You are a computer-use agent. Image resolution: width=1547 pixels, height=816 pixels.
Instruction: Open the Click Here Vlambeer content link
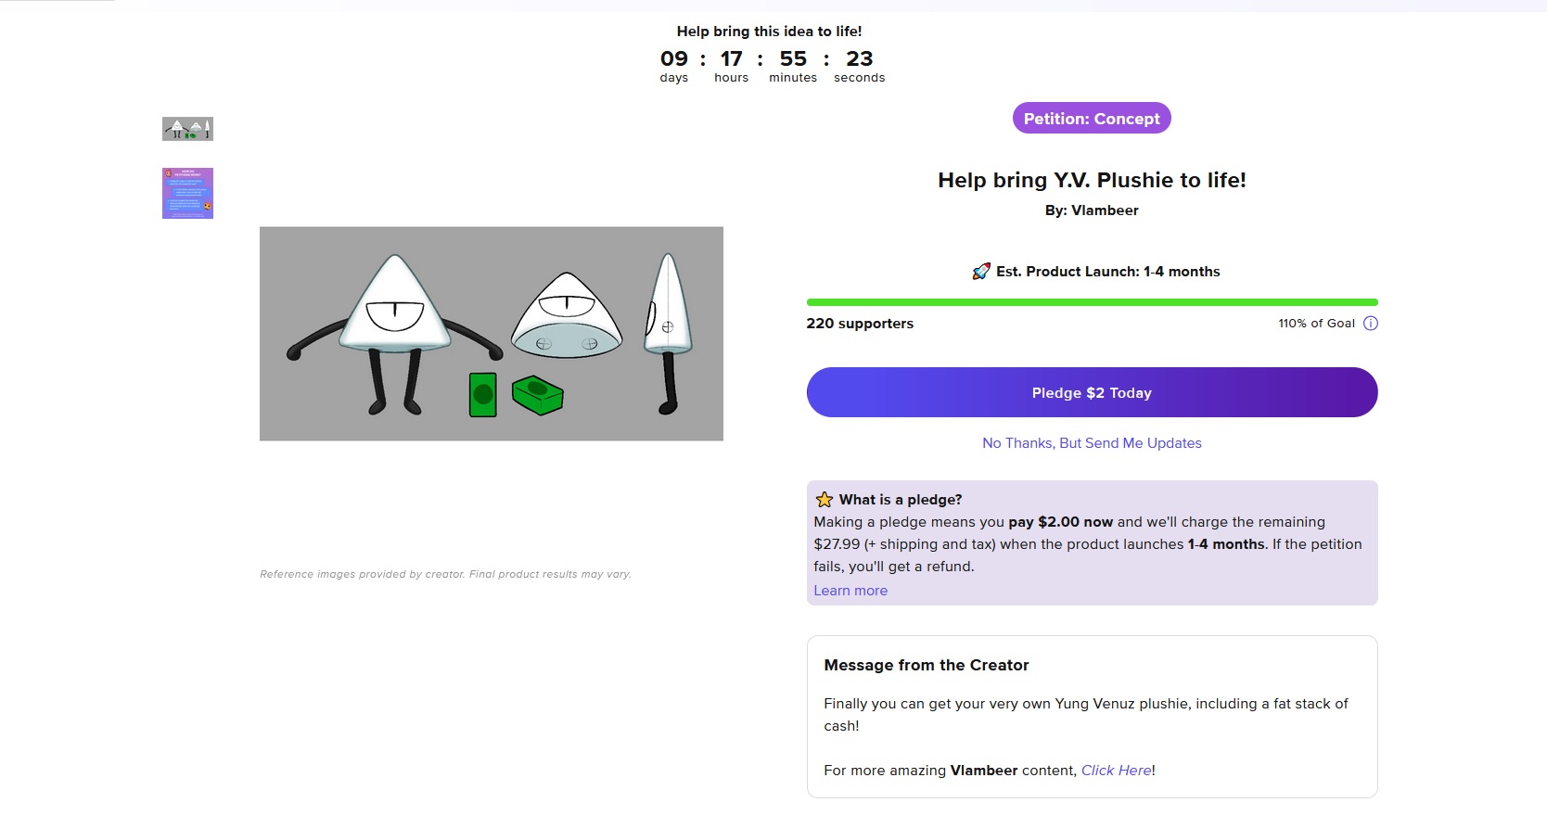click(x=1116, y=771)
